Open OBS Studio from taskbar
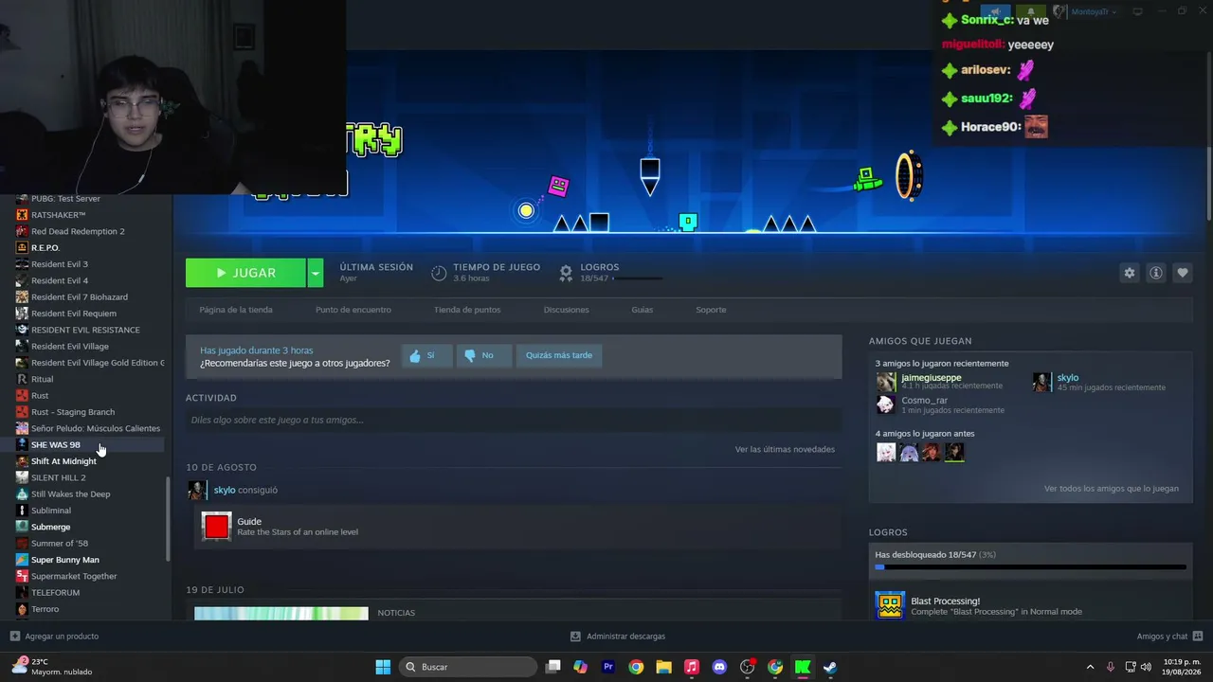The image size is (1213, 682). point(747,667)
